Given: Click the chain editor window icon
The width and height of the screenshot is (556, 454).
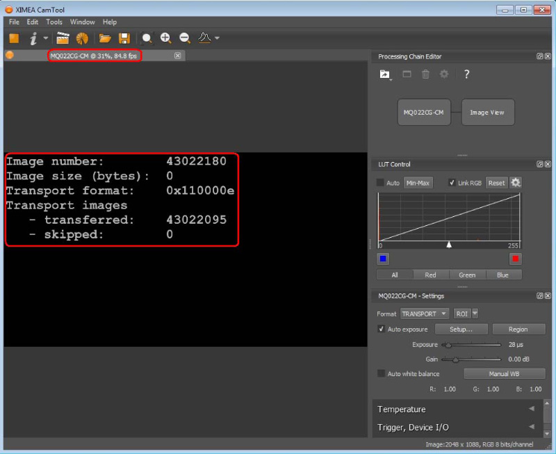Looking at the screenshot, I should [x=407, y=74].
